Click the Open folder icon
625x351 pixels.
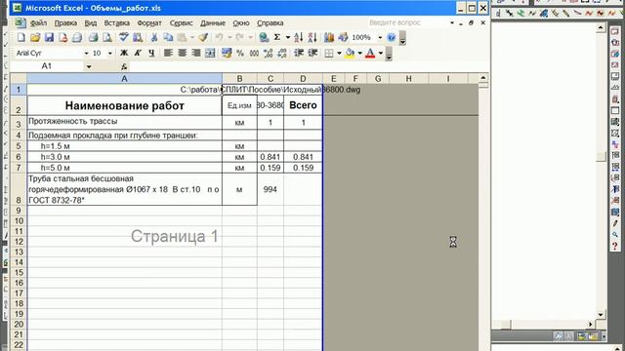click(x=35, y=37)
